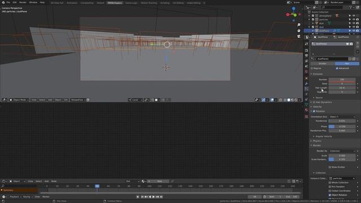Viewport: 361px width, 203px height.
Task: Click the blue Z axis on navigation gizmo
Action: tap(293, 8)
